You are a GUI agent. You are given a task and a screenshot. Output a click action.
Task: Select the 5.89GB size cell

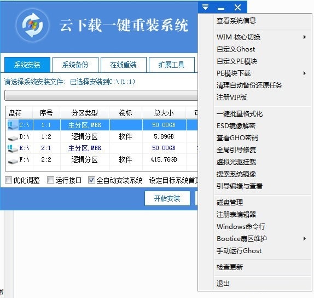point(164,136)
